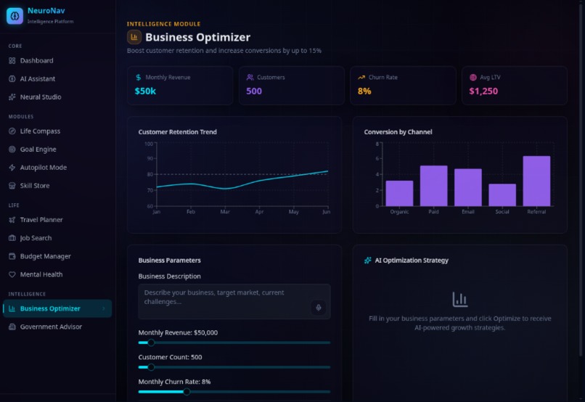Click the Neural Studio sparkle icon
585x402 pixels.
coord(12,97)
